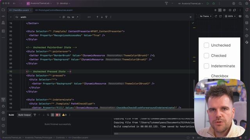Show editor-only view mode
Viewport: 250px width, 140px height.
click(x=215, y=10)
